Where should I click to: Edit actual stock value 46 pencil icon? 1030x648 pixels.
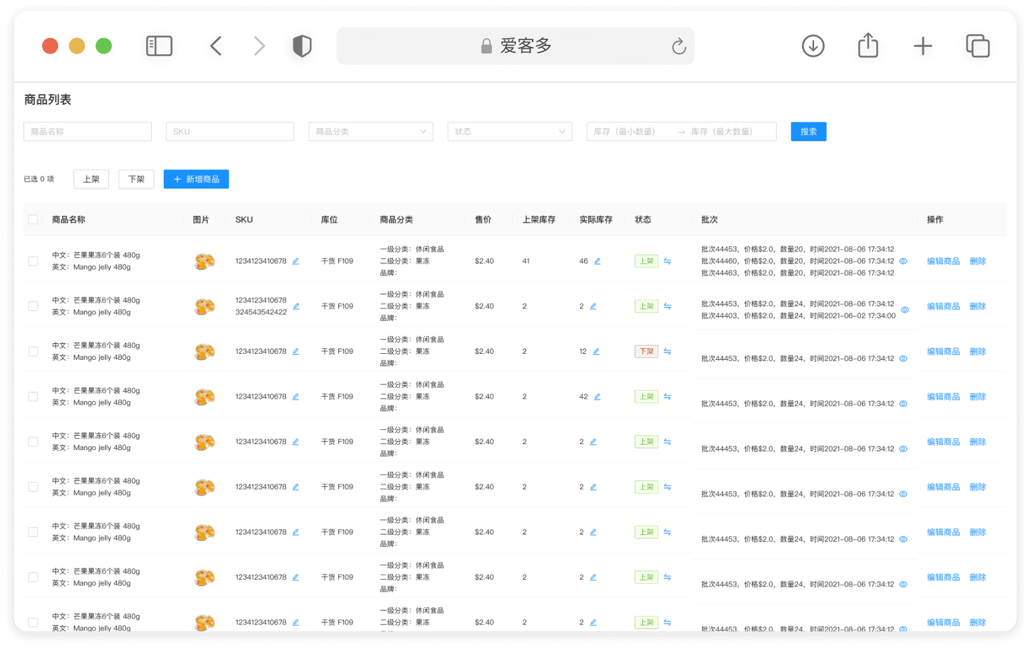click(x=597, y=261)
